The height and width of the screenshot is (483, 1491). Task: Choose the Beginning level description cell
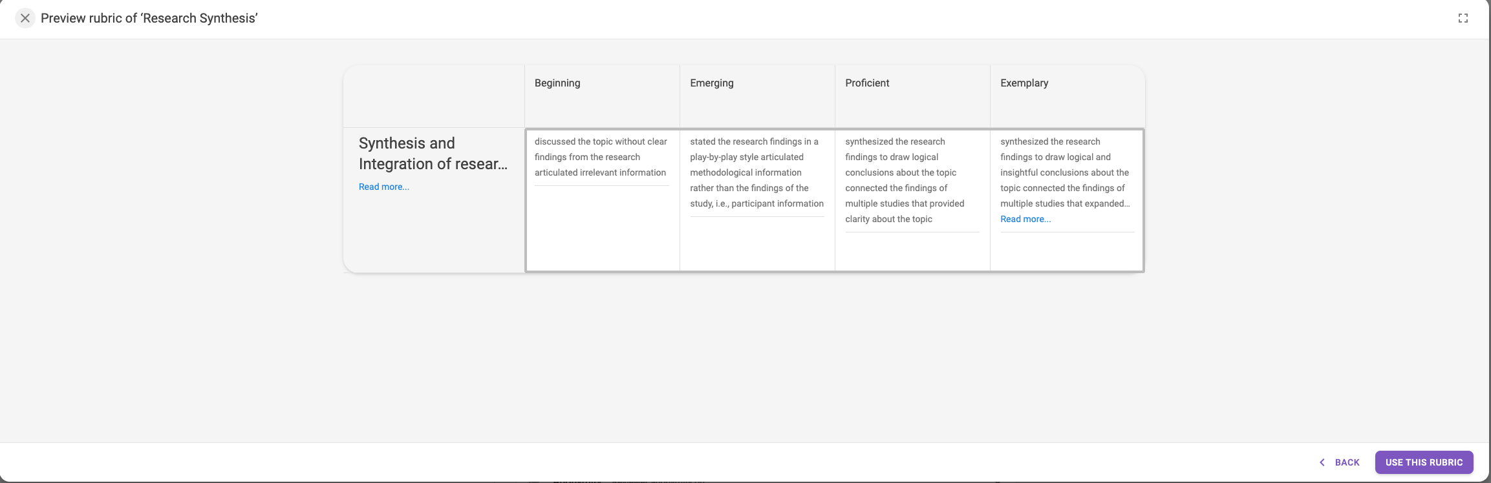pyautogui.click(x=603, y=200)
